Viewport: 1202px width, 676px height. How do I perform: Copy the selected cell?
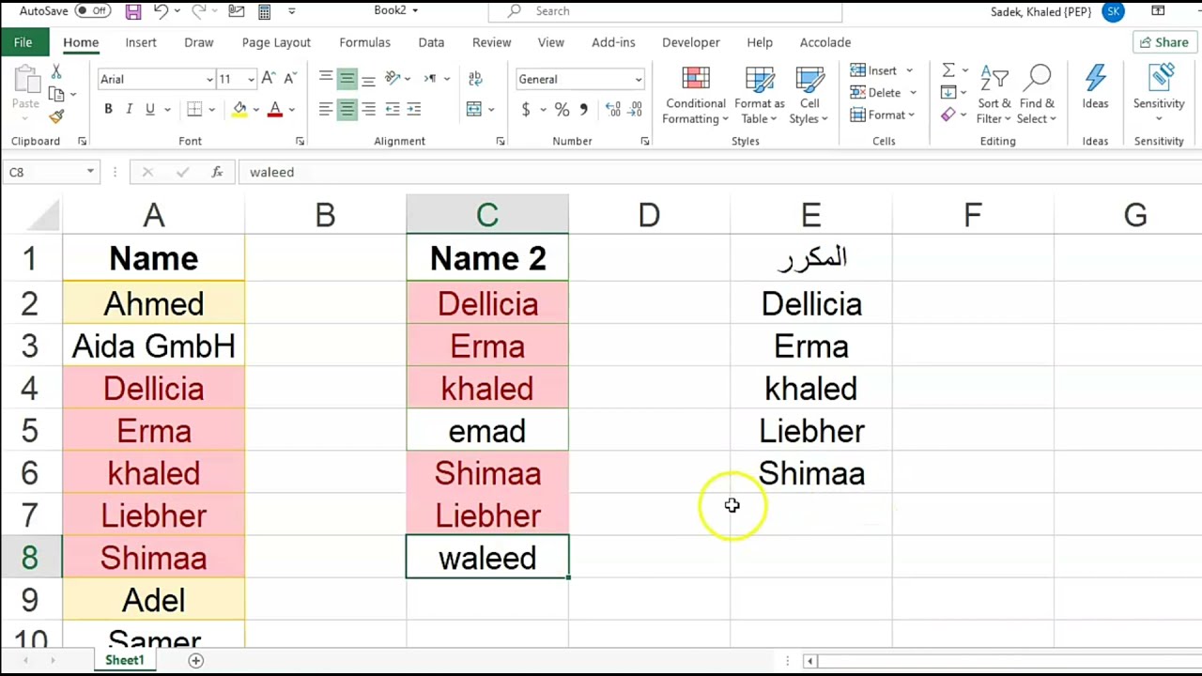(56, 94)
